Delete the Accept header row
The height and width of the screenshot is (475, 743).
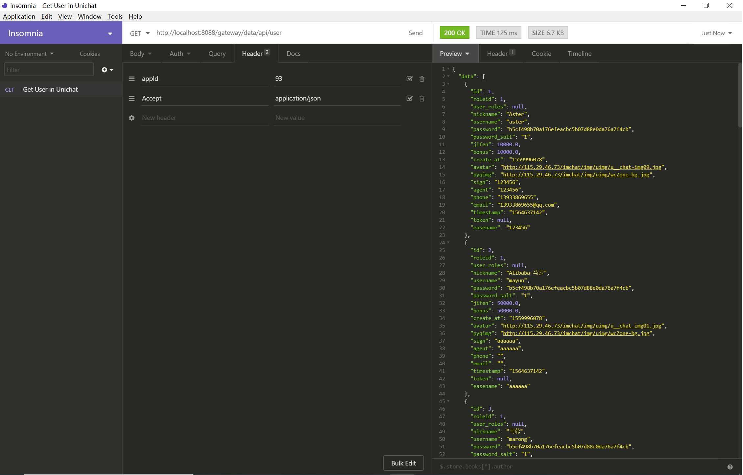pos(422,99)
